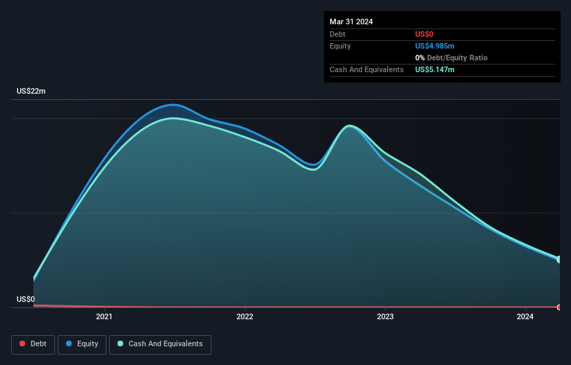Click the US$0 y-axis label
The height and width of the screenshot is (365, 571).
(x=26, y=299)
